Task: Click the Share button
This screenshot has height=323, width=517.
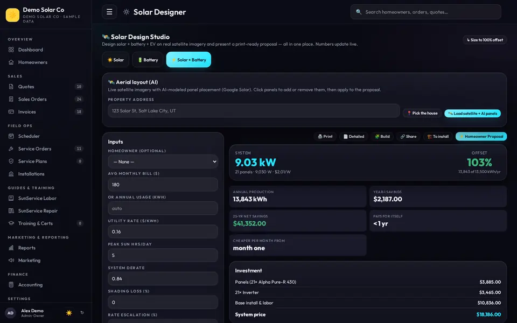Action: click(408, 136)
